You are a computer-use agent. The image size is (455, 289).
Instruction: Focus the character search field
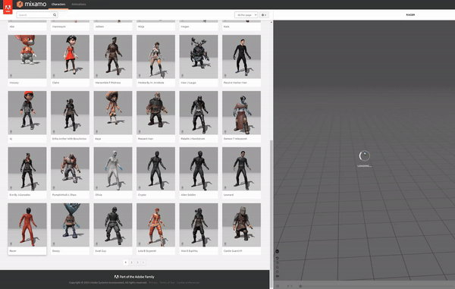pyautogui.click(x=37, y=15)
